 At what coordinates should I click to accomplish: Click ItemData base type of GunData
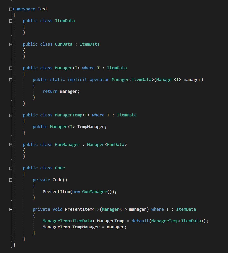[90, 44]
